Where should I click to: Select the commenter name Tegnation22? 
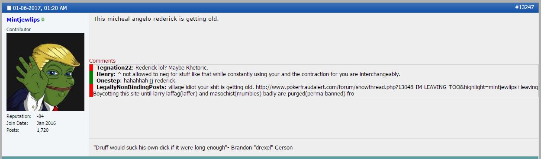115,68
